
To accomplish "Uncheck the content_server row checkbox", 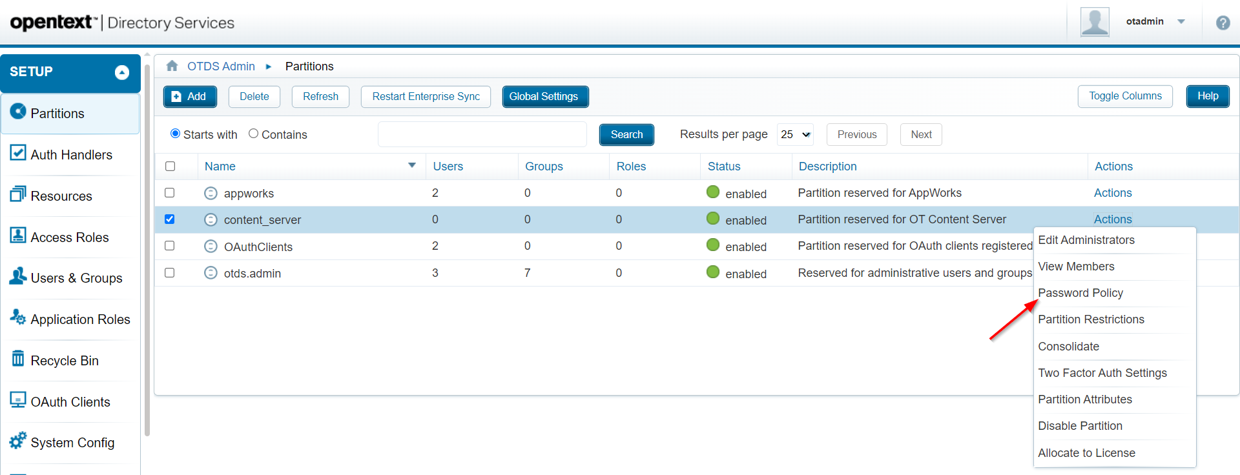I will click(170, 219).
